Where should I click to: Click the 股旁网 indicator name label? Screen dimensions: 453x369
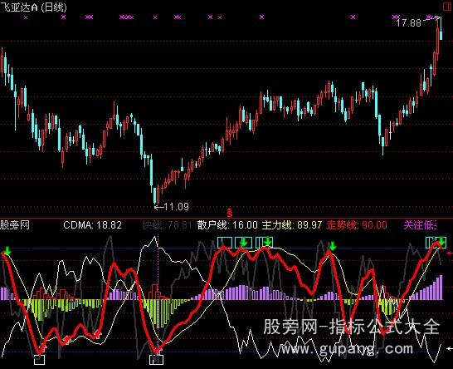15,225
